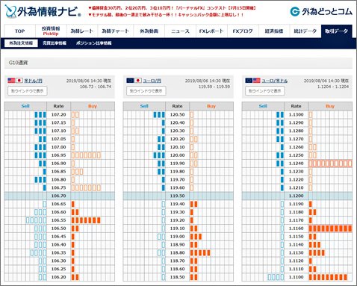Click the 106.73 - 106.74 quote text

click(96, 87)
